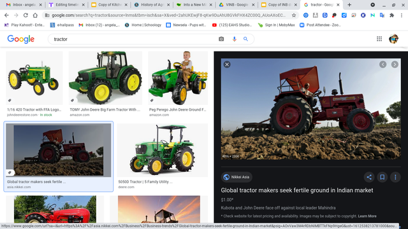Reload the page with the refresh icon
This screenshot has width=408, height=229.
coord(25,15)
